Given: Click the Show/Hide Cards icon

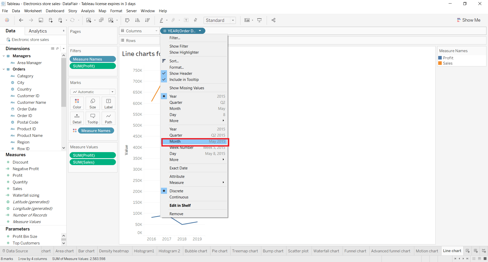Looking at the screenshot, I should tap(247, 20).
